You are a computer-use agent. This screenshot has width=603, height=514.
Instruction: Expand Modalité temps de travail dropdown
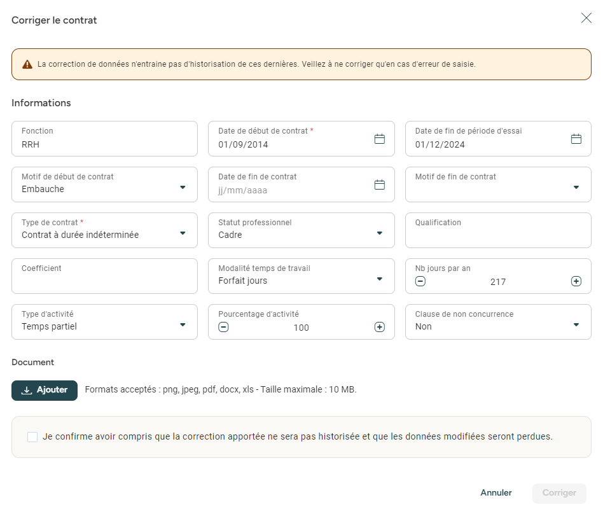(x=379, y=279)
